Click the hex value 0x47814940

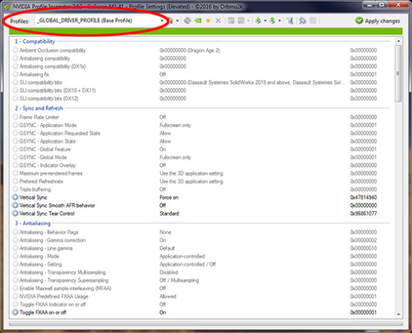[363, 197]
